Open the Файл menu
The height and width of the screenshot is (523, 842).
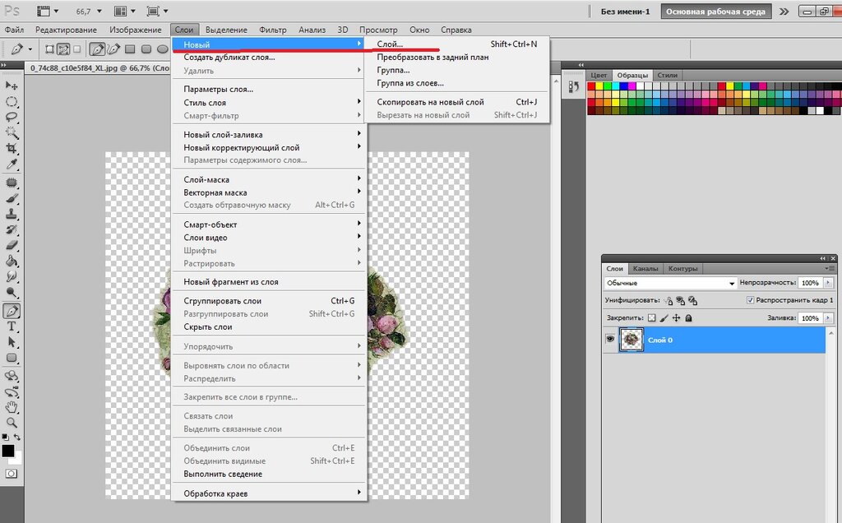click(14, 30)
